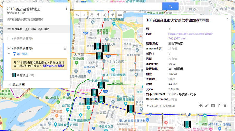Expand the 基本地圖 dropdown arrow
This screenshot has width=235, height=131.
click(9, 85)
